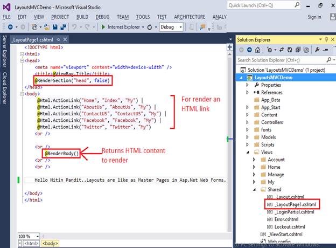Screen dimensions: 336x248
Task: Collapse the Views folder
Action: pyautogui.click(x=248, y=153)
